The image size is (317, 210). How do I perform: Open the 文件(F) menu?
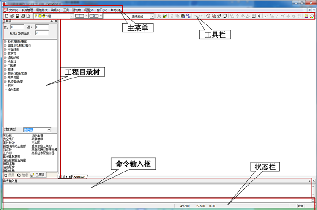14,10
